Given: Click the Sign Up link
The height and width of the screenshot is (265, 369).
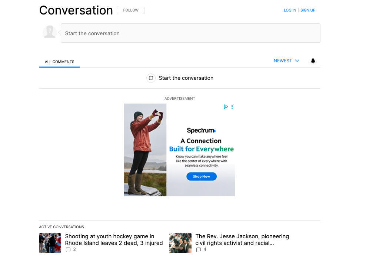Looking at the screenshot, I should click(308, 10).
